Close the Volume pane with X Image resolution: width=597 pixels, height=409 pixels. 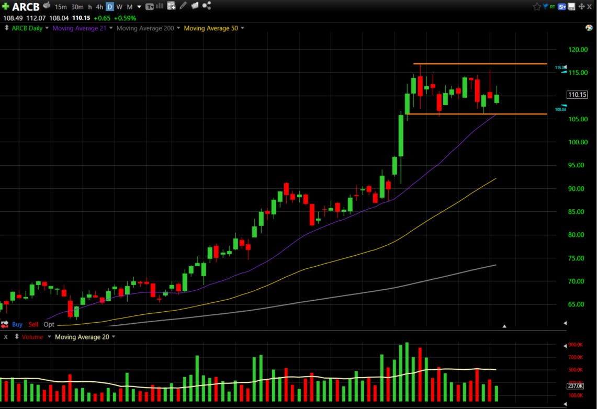(6, 337)
